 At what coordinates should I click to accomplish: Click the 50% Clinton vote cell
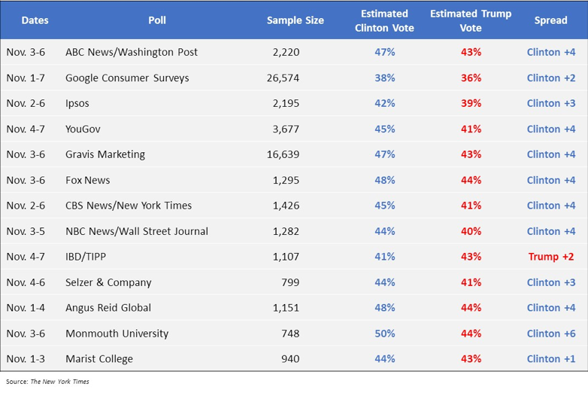(384, 334)
